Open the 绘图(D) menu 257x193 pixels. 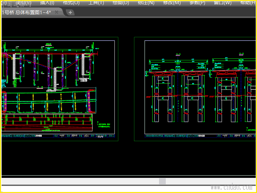(x=121, y=3)
